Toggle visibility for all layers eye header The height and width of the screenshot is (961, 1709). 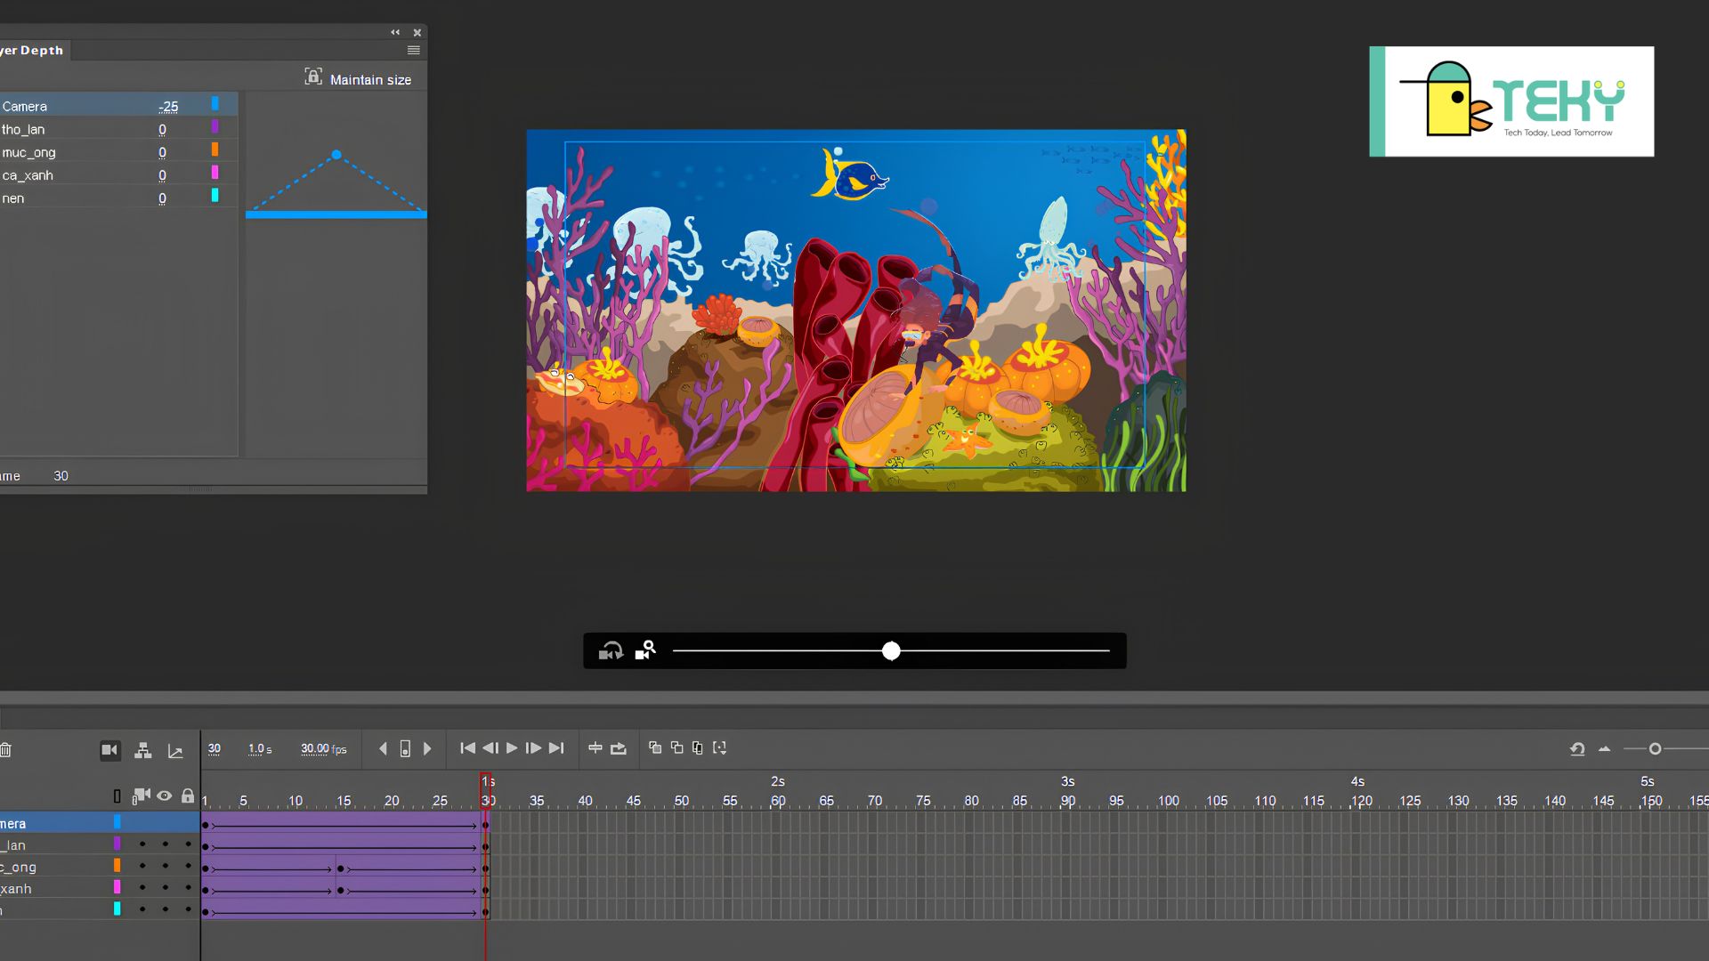tap(165, 795)
